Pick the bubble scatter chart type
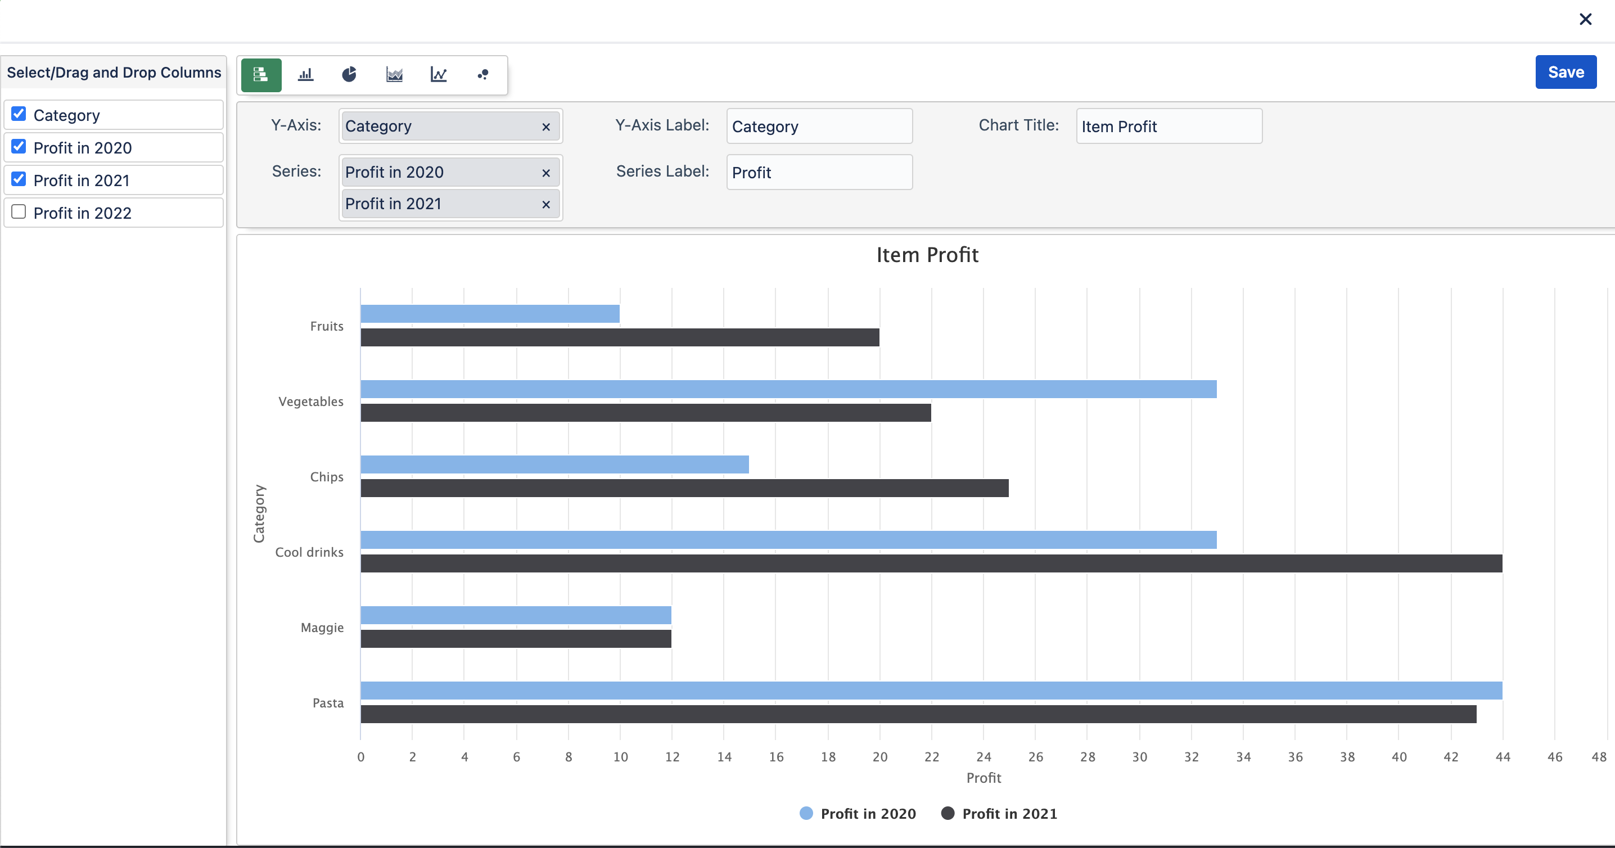Image resolution: width=1615 pixels, height=848 pixels. pyautogui.click(x=482, y=75)
